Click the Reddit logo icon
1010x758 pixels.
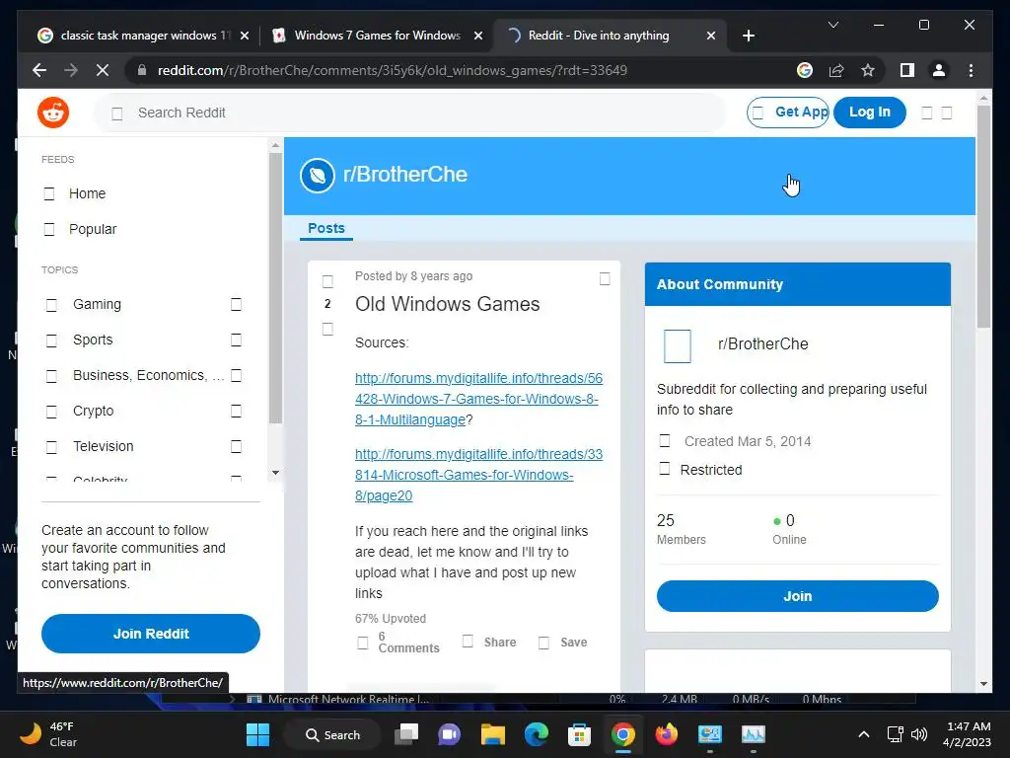click(53, 113)
